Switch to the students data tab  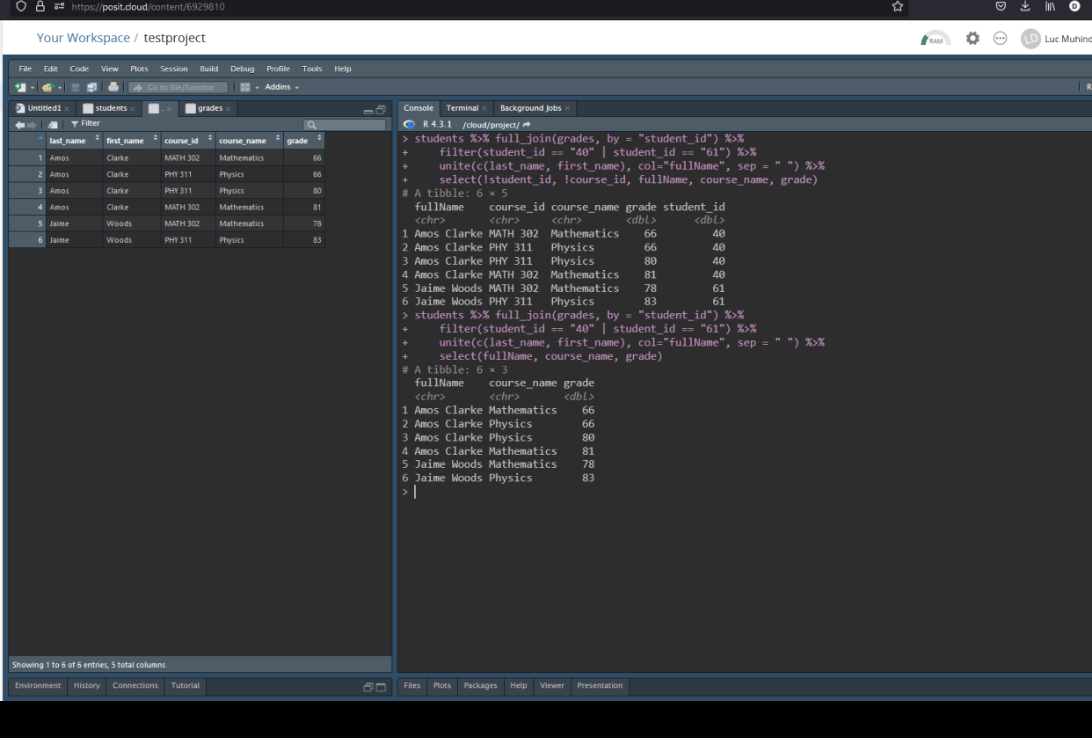(x=111, y=108)
